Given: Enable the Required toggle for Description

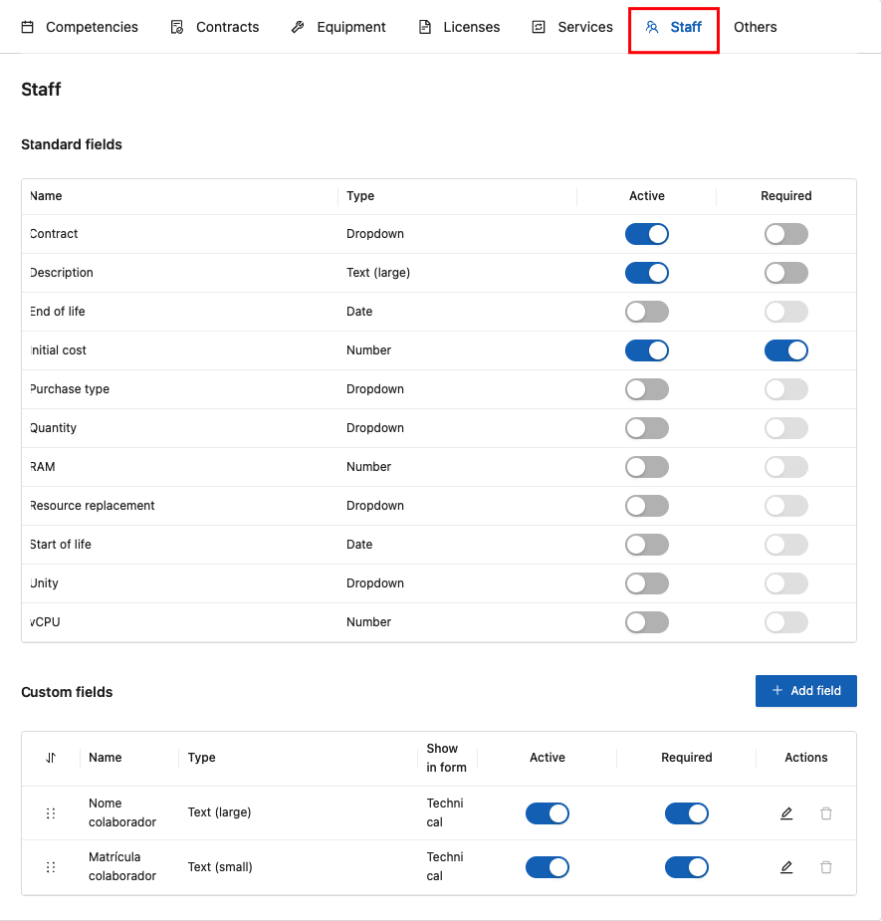Looking at the screenshot, I should point(786,273).
